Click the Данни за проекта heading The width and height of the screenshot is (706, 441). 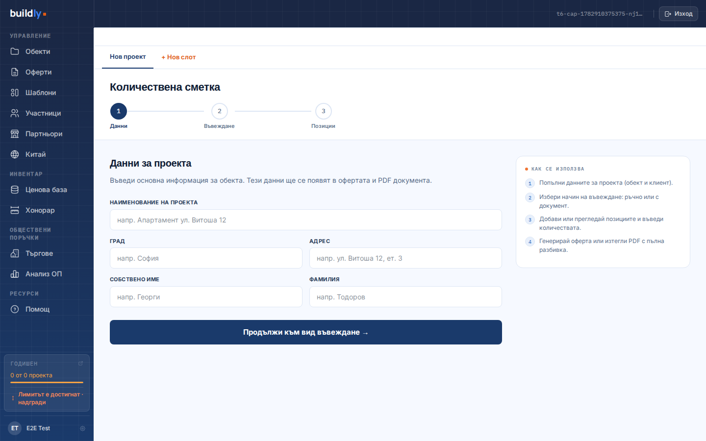tap(151, 164)
